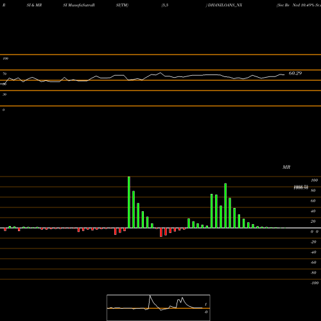Click the SI(TM) header label

click(122, 5)
